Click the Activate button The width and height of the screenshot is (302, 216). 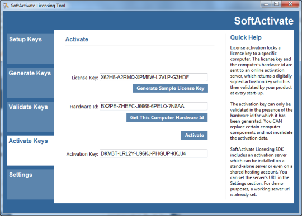coord(194,135)
